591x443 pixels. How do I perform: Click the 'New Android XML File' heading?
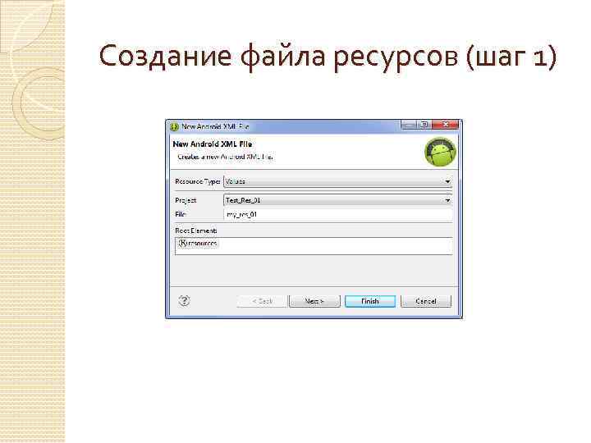213,144
